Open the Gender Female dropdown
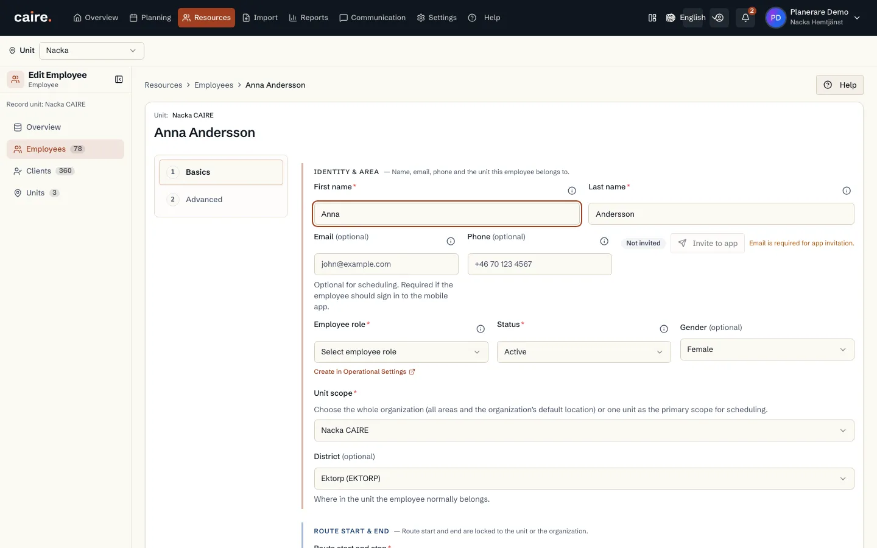This screenshot has width=877, height=548. tap(767, 350)
